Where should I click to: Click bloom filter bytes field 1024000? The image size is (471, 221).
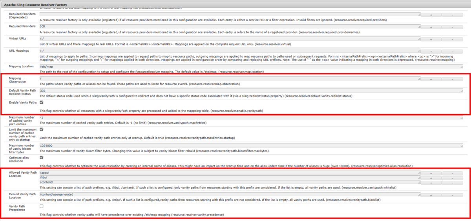[251, 146]
